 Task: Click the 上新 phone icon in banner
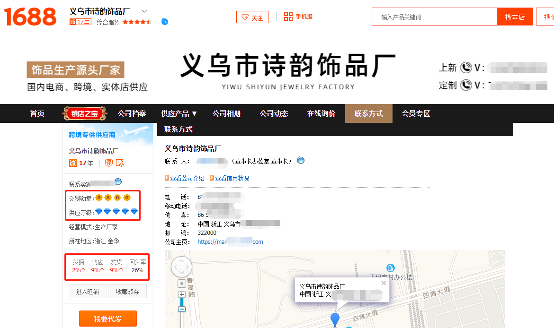coord(466,67)
